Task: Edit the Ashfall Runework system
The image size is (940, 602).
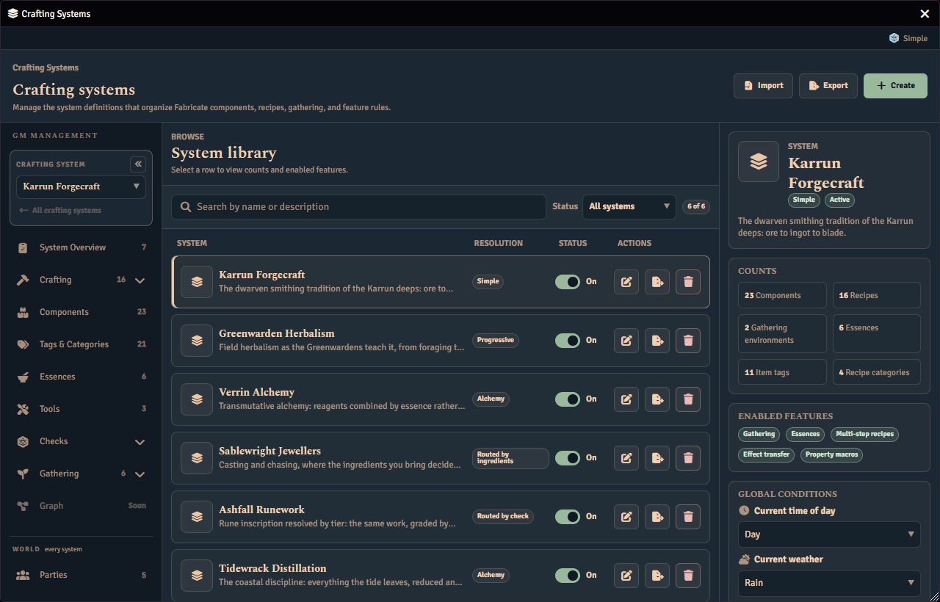Action: [626, 517]
